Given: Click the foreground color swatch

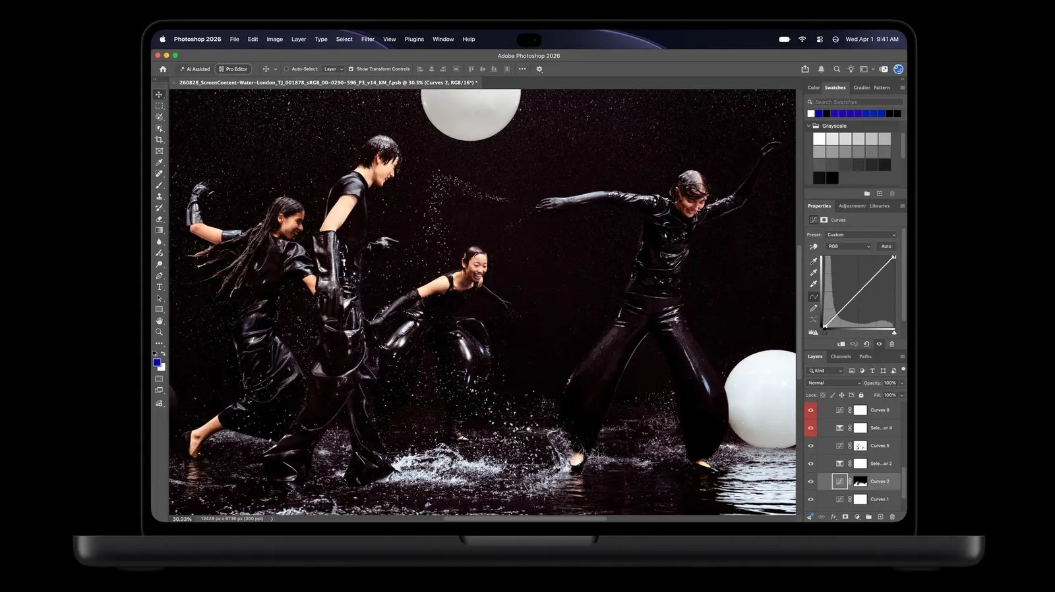Looking at the screenshot, I should 156,362.
